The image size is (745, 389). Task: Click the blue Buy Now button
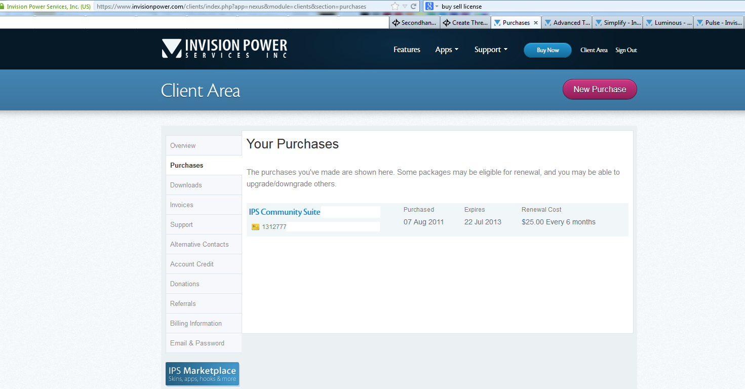547,50
